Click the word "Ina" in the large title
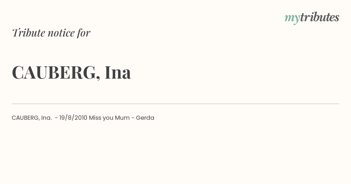351x184 pixels. point(118,72)
